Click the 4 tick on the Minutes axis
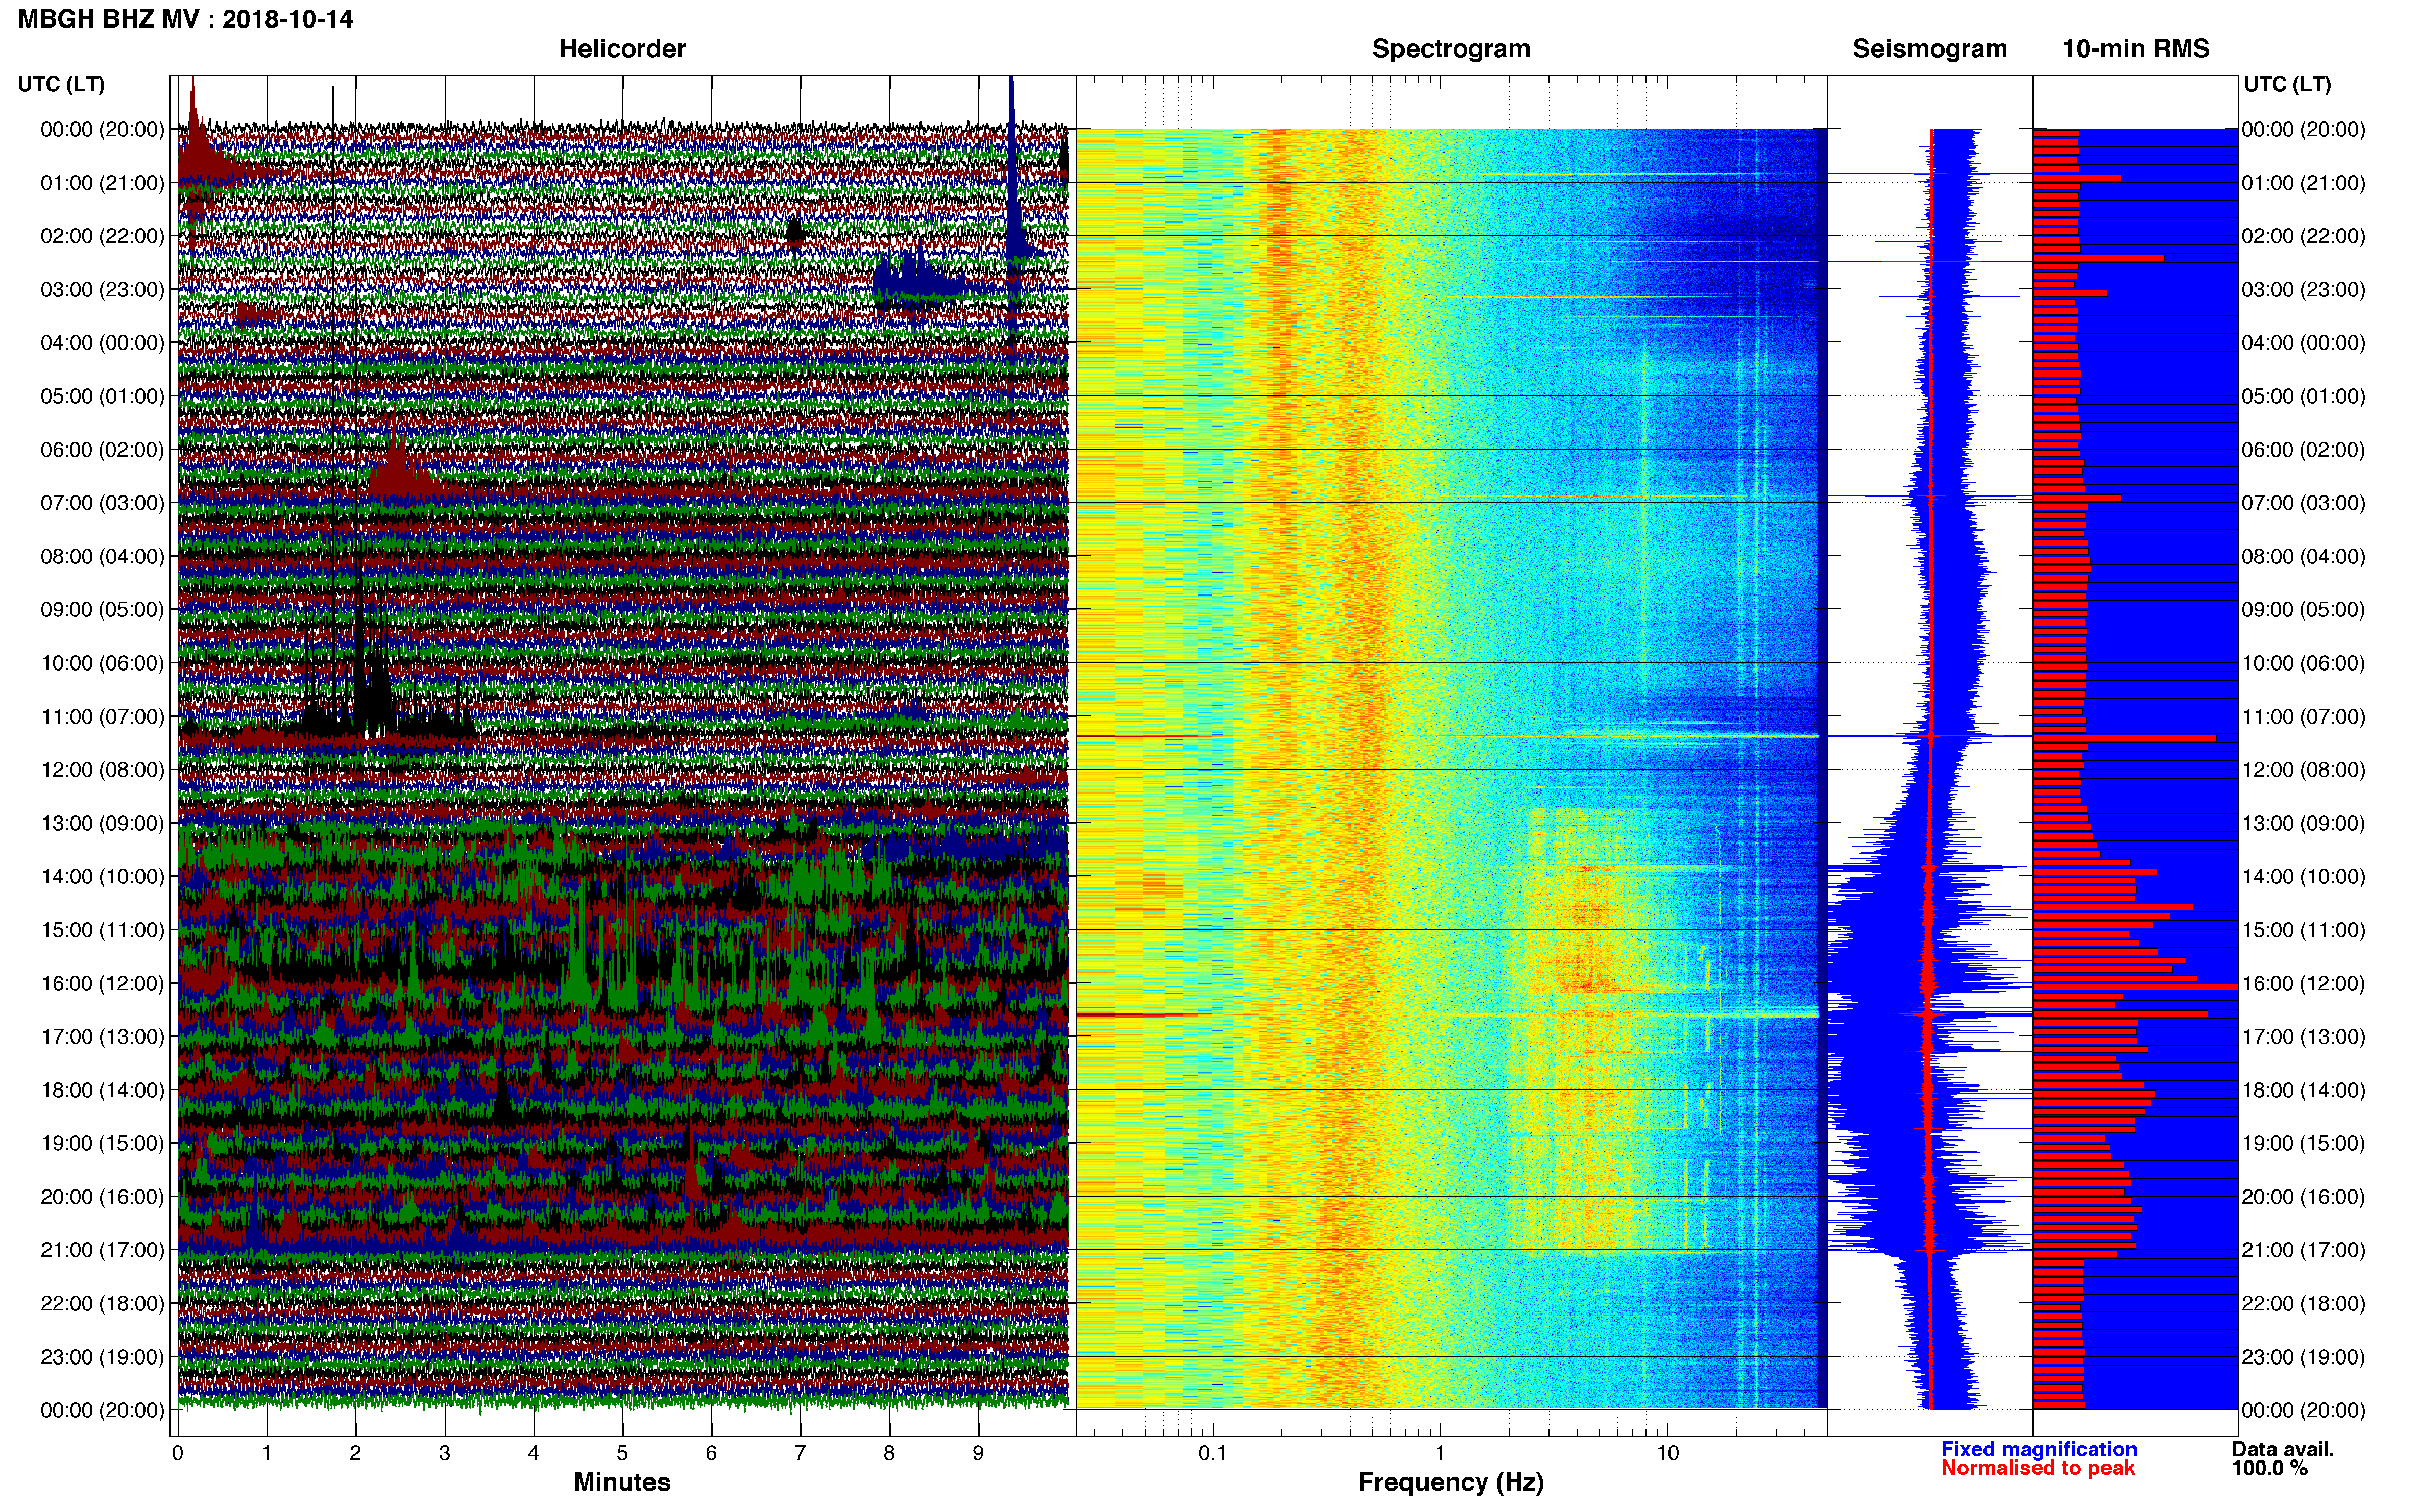Screen dimensions: 2420x1512 [533, 1454]
